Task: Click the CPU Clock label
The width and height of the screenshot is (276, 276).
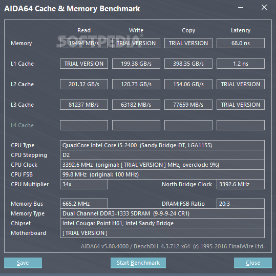Action: click(24, 165)
